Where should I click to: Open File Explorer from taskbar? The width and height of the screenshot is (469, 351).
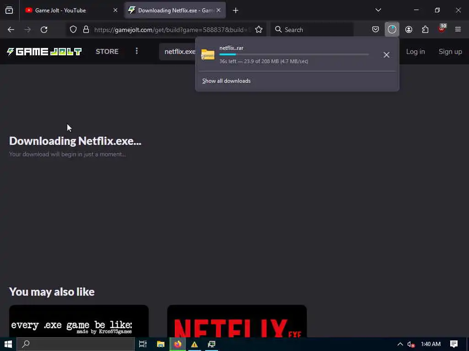(x=161, y=344)
